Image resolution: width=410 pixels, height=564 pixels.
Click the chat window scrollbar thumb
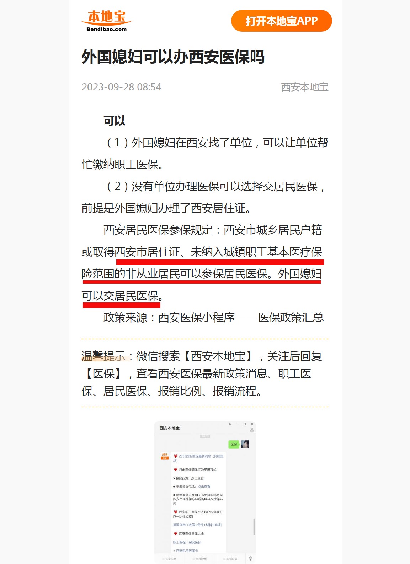tap(254, 527)
